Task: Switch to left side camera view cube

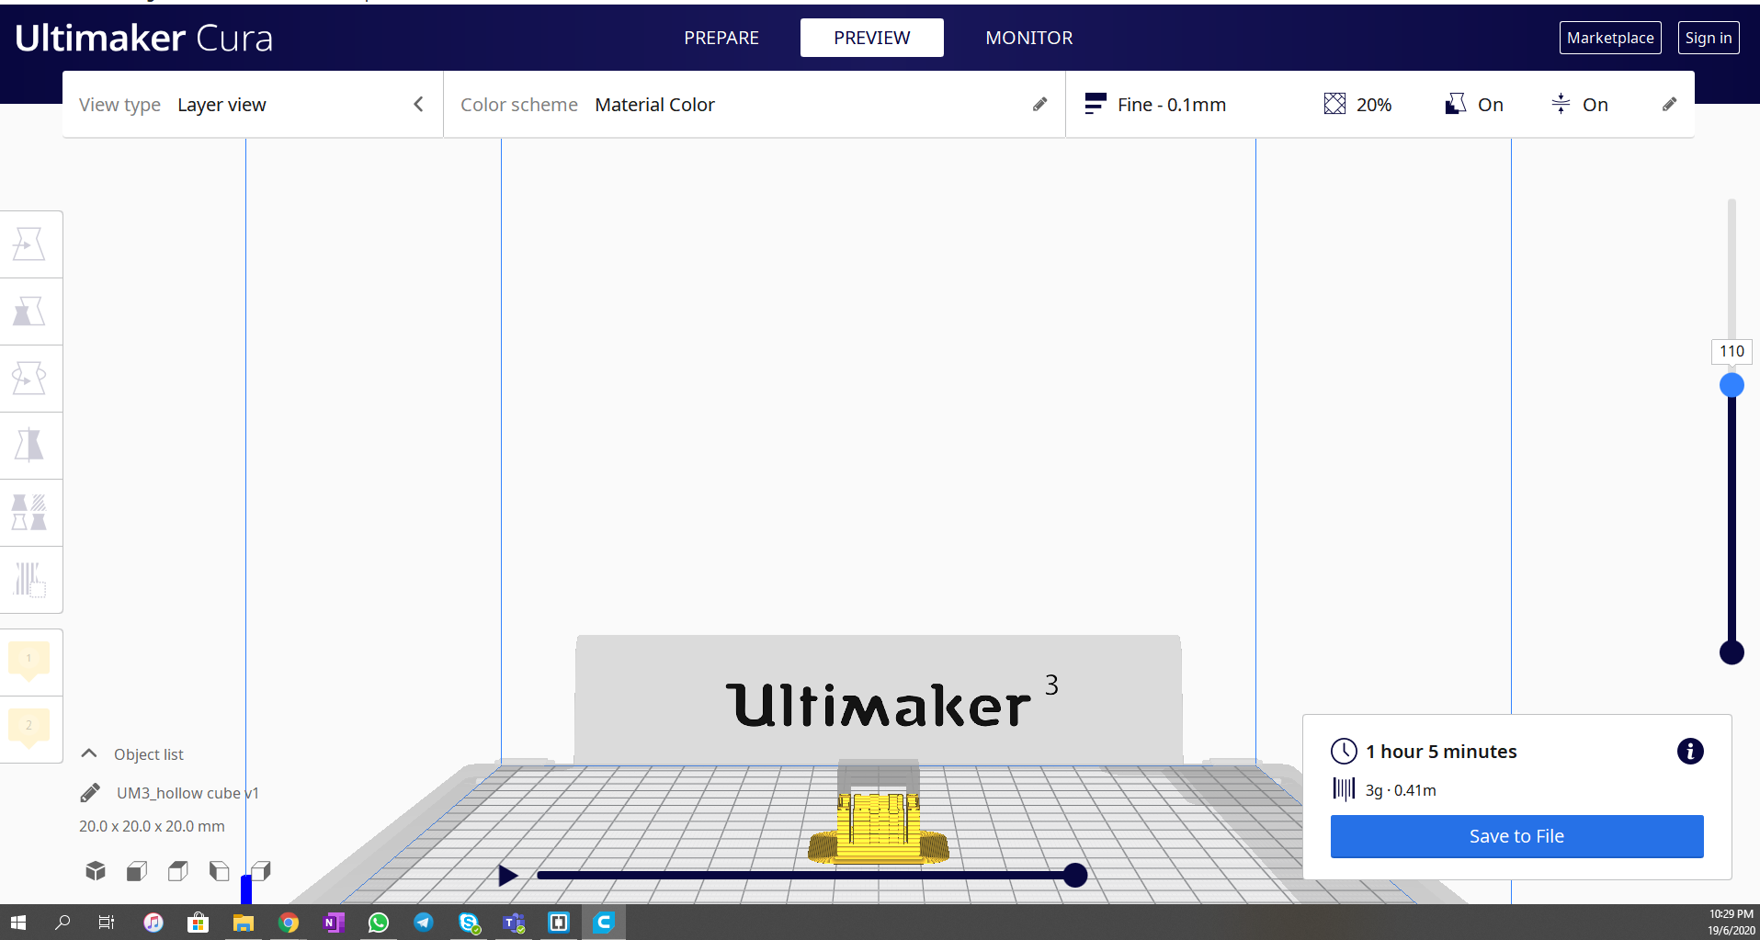Action: tap(219, 870)
